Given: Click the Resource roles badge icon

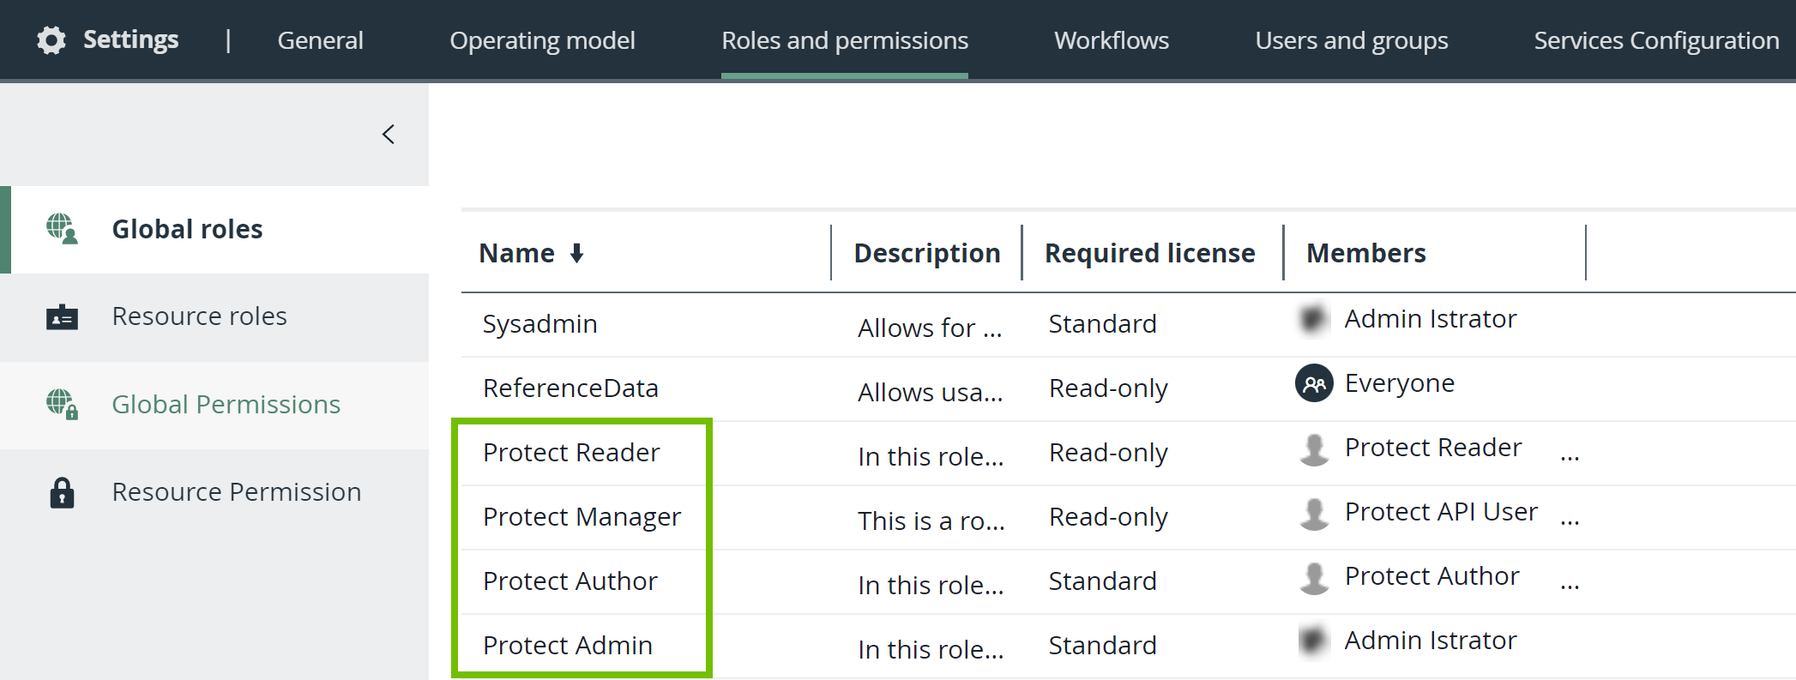Looking at the screenshot, I should 62,317.
